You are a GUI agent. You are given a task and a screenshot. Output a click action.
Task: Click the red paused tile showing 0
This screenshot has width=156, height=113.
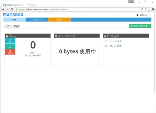[10, 52]
